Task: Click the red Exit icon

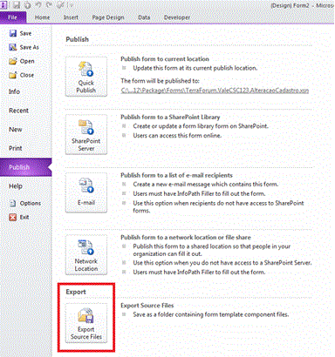Action: coord(13,217)
